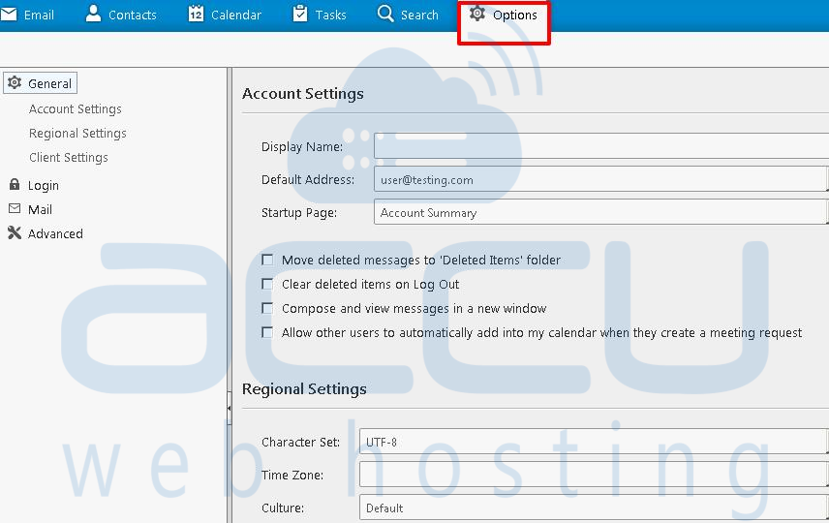
Task: Open Client Settings in the sidebar
Action: (69, 158)
